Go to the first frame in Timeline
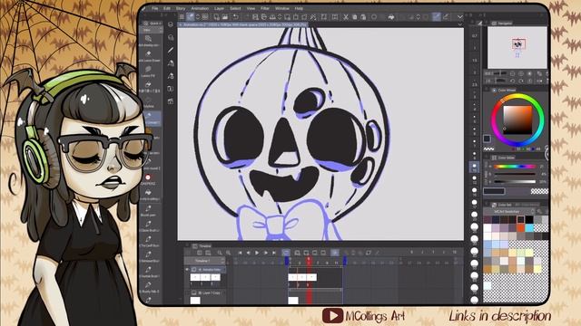581x326 pixels. [240, 253]
